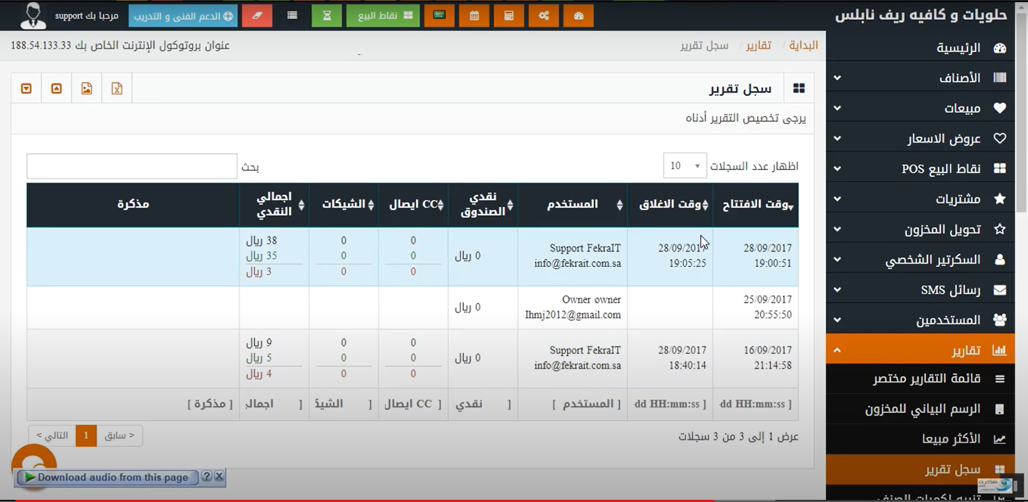Click the red eraser button in header
This screenshot has width=1028, height=502.
click(x=257, y=16)
